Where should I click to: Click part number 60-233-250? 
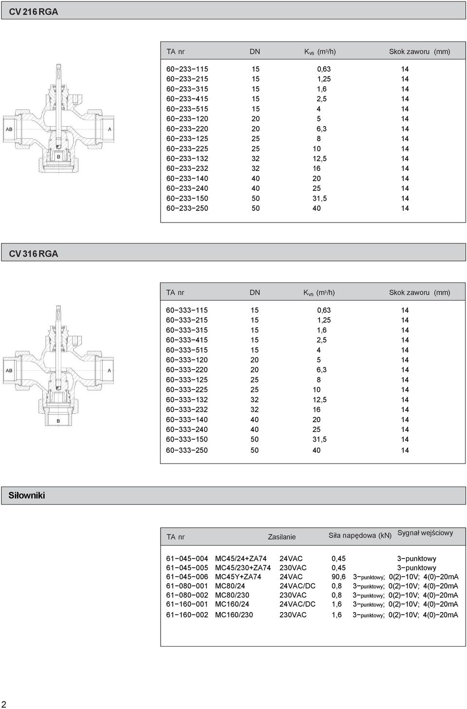187,208
